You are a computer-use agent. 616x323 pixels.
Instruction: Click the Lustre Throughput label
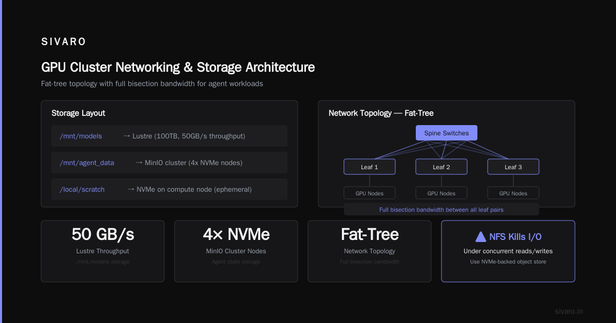point(103,251)
